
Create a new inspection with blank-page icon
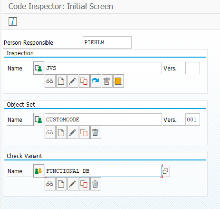pos(61,81)
